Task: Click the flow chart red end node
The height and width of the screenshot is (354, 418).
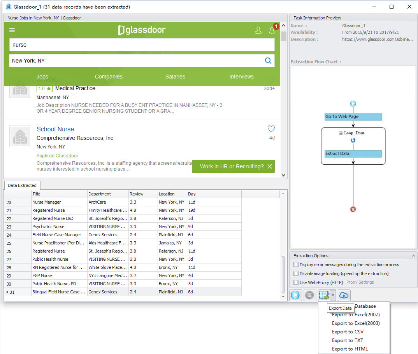Action: (353, 209)
